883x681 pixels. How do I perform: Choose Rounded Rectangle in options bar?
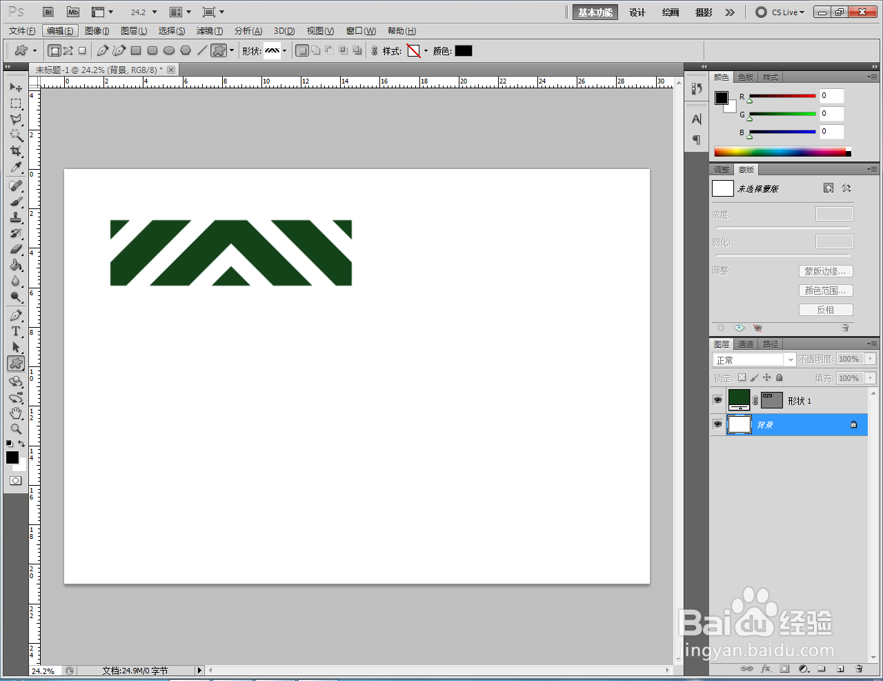[152, 50]
